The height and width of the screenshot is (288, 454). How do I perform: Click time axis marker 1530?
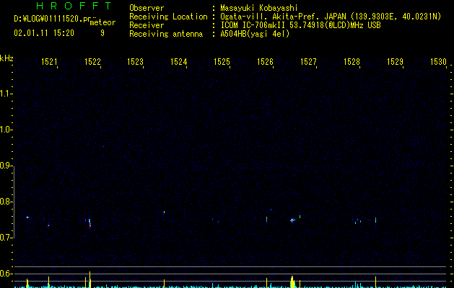click(438, 62)
